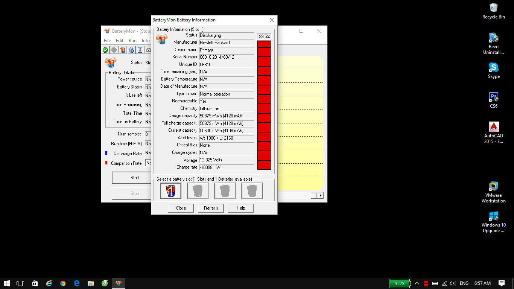Open Info menu in BatteryMon
Viewport: 514px width, 289px height.
tap(146, 41)
